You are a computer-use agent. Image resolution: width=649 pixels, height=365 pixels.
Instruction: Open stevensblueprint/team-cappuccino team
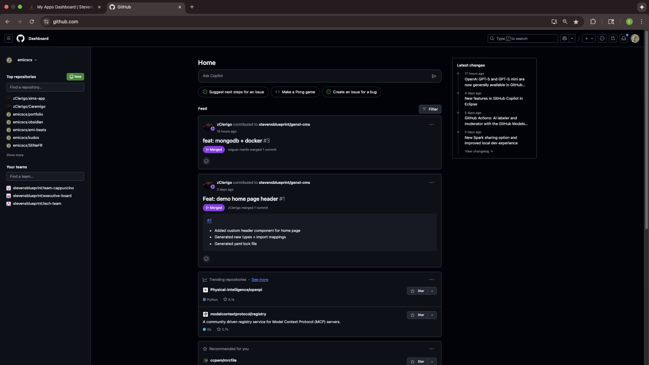43,188
